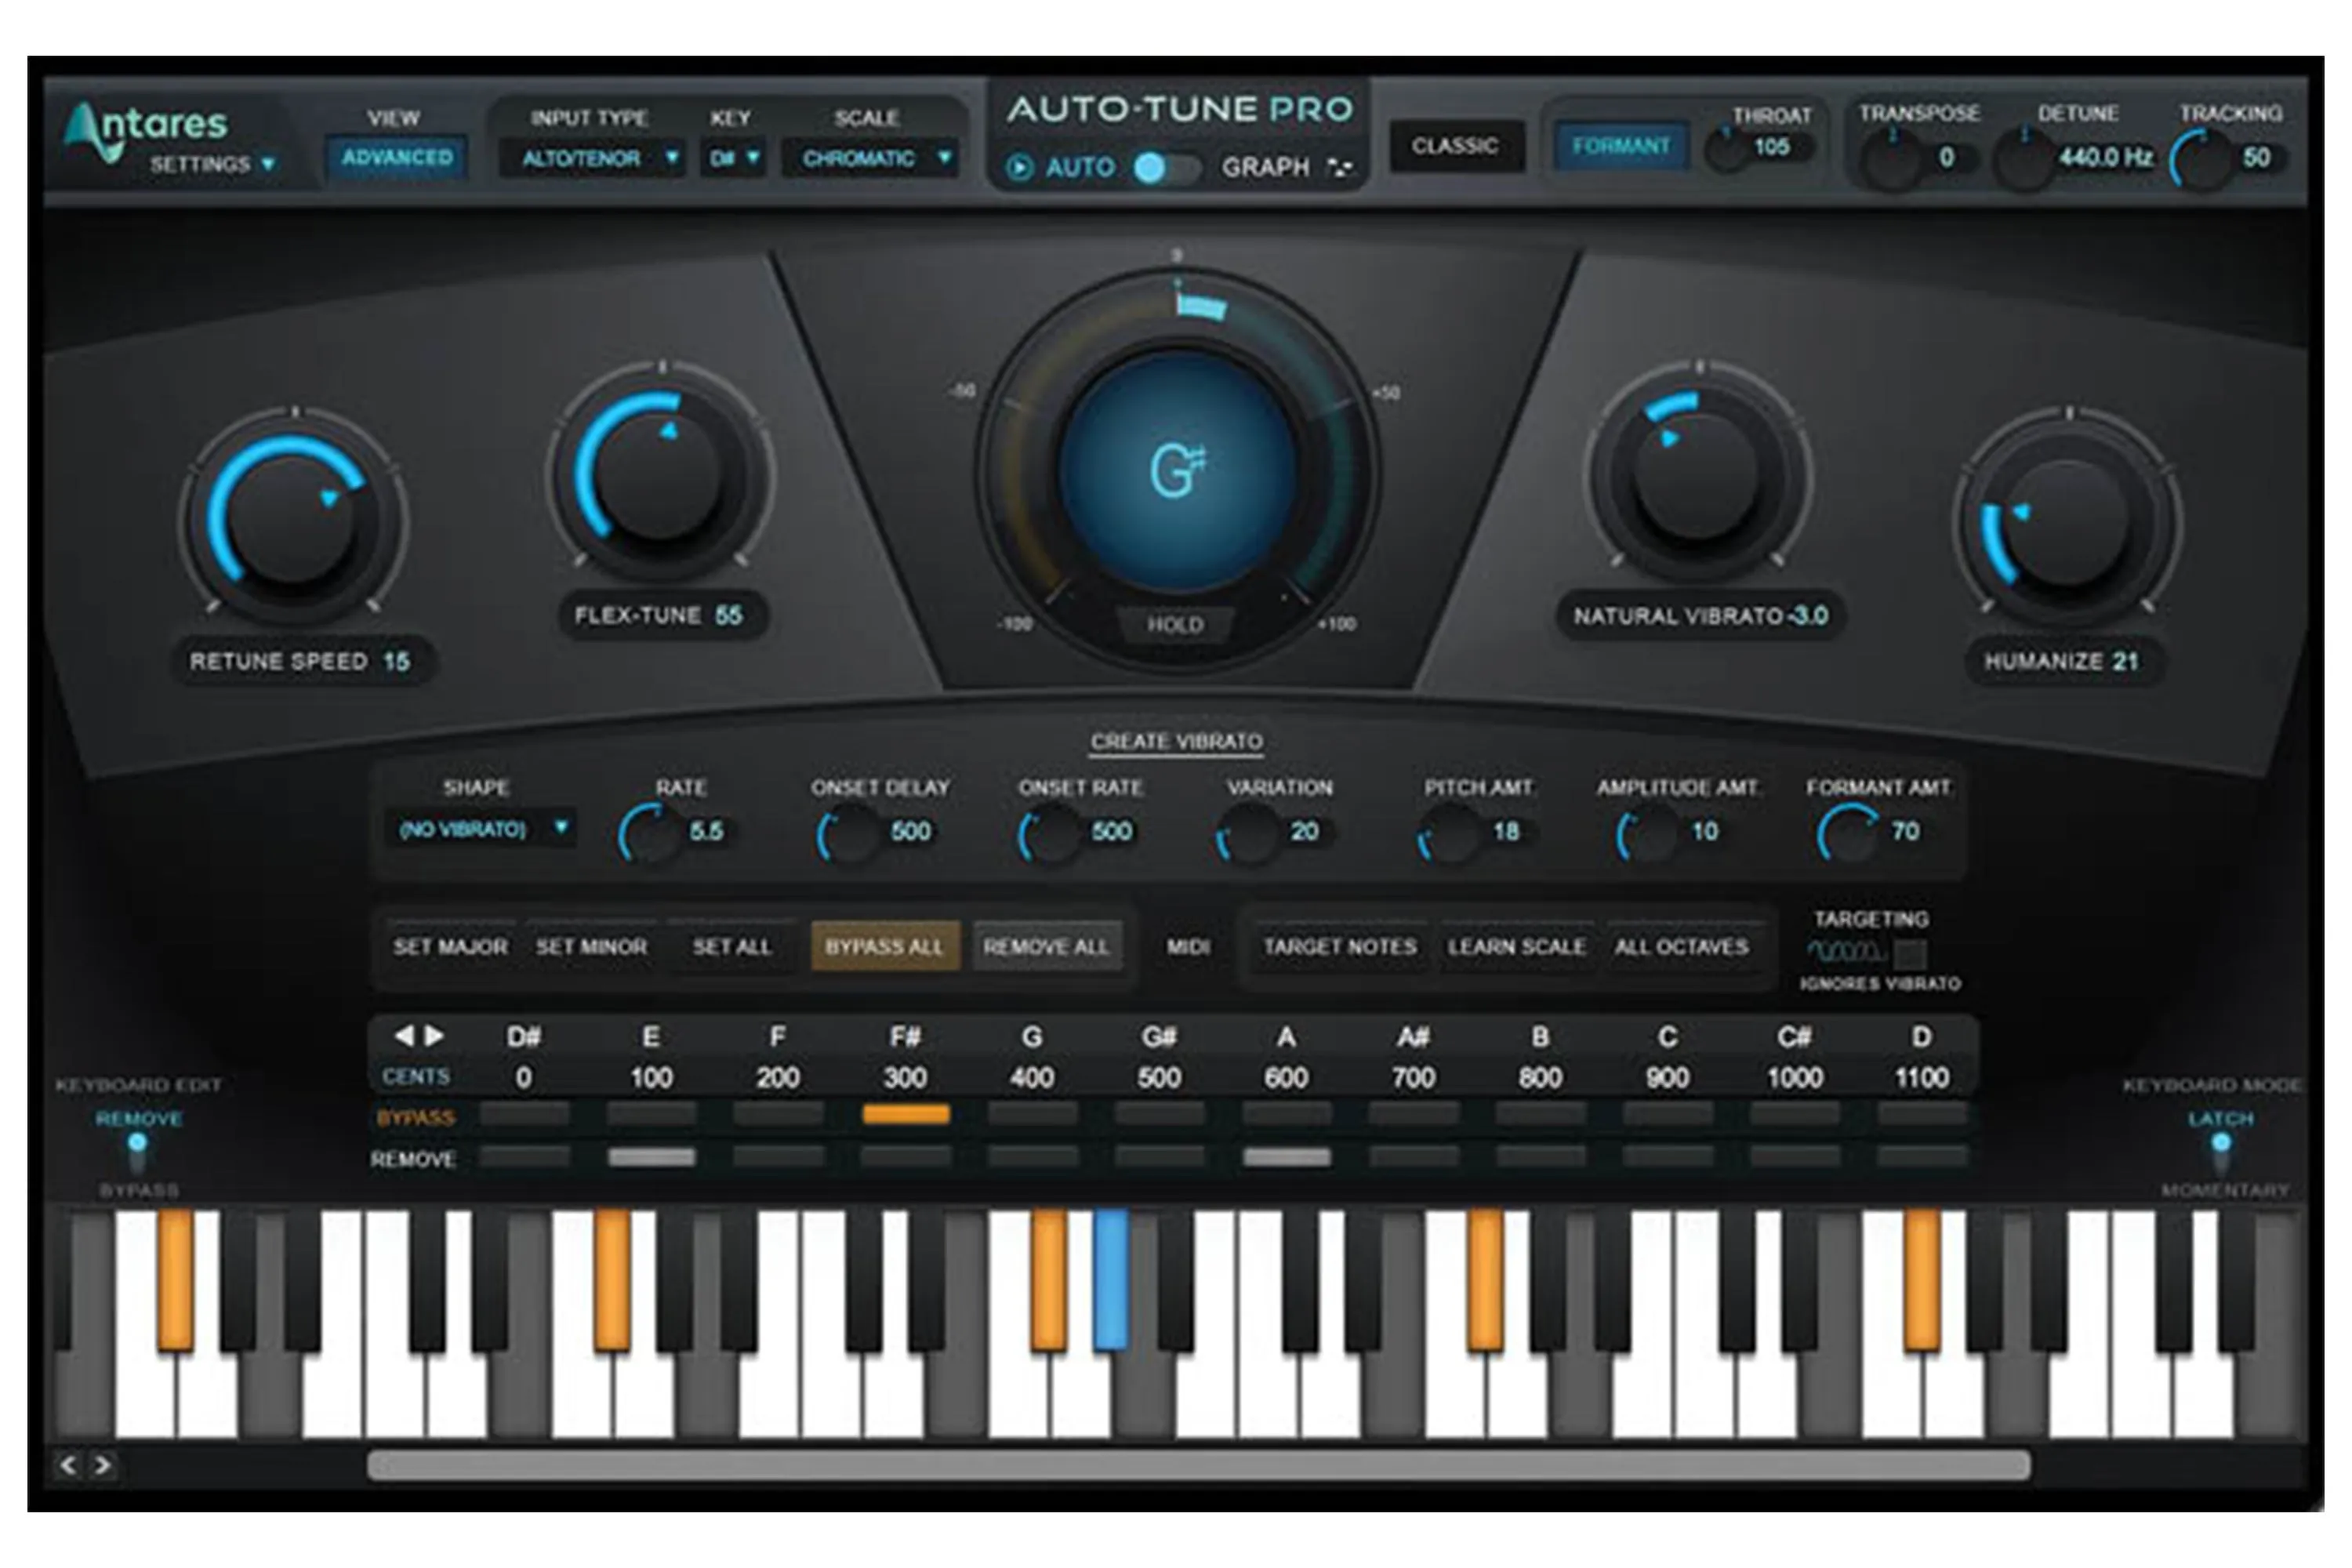The image size is (2352, 1568).
Task: Toggle Remove for note C
Action: pos(1667,1157)
